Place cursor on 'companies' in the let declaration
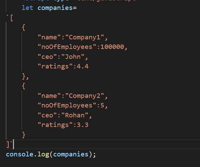Screen dimensions: 200x167 pyautogui.click(x=55, y=8)
